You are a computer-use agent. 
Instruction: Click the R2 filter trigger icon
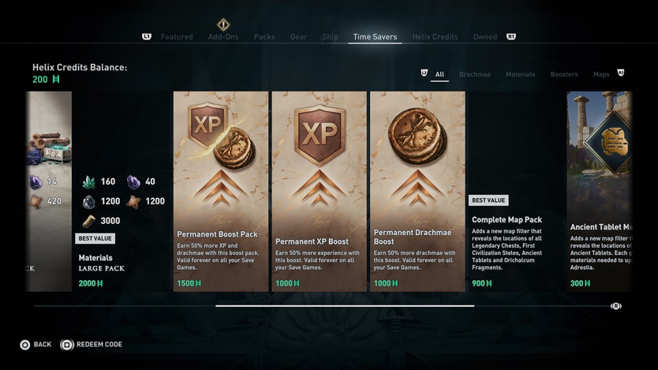point(621,73)
